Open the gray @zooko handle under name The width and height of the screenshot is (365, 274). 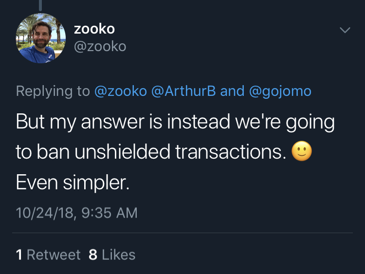tap(100, 46)
